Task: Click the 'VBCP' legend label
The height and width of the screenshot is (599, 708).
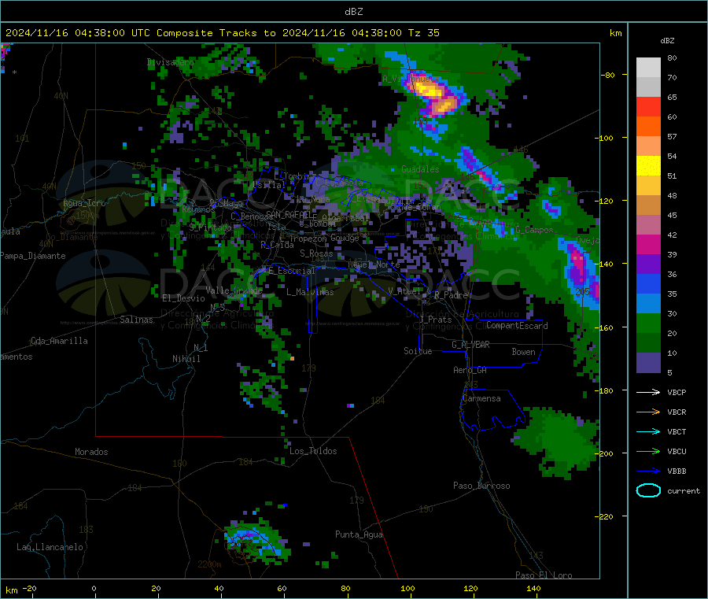Action: (677, 392)
